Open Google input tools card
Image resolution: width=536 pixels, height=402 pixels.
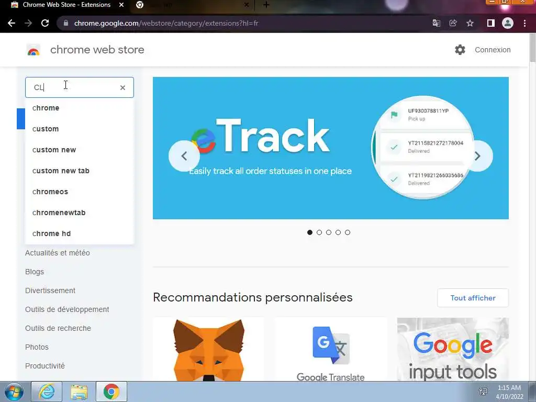[x=453, y=349]
